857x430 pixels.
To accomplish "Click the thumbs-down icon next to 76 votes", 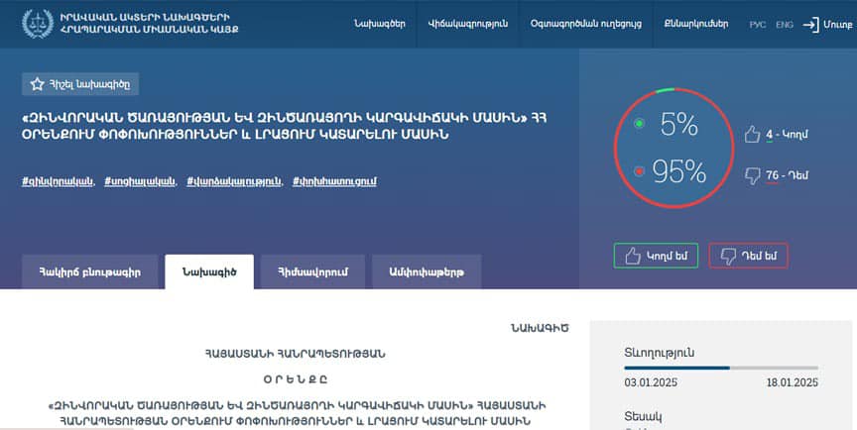I will pyautogui.click(x=751, y=176).
